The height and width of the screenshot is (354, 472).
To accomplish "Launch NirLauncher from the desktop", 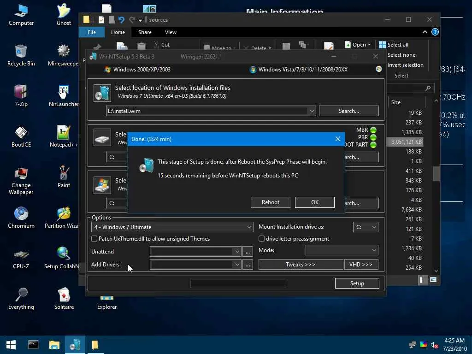I will [x=64, y=96].
